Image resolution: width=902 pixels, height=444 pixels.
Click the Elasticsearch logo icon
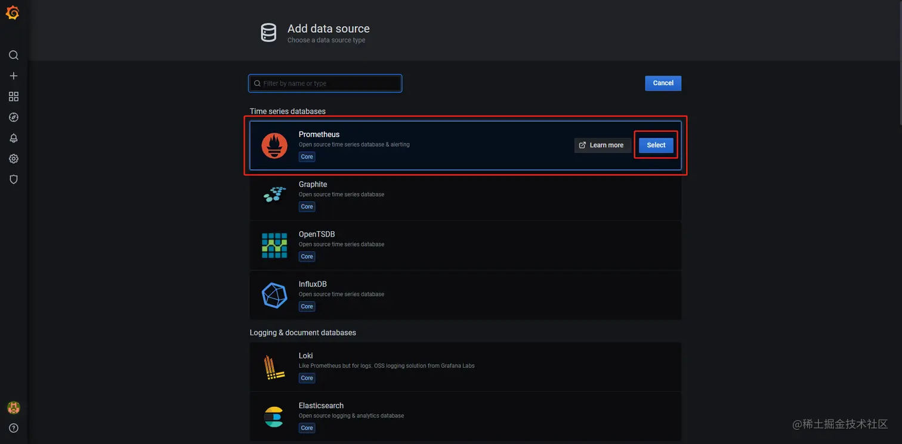pyautogui.click(x=274, y=417)
